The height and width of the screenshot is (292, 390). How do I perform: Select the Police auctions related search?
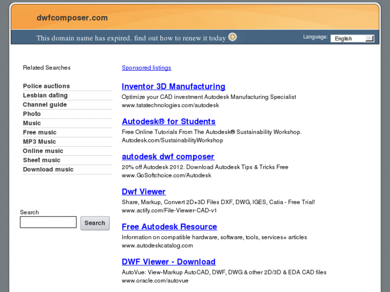click(46, 86)
